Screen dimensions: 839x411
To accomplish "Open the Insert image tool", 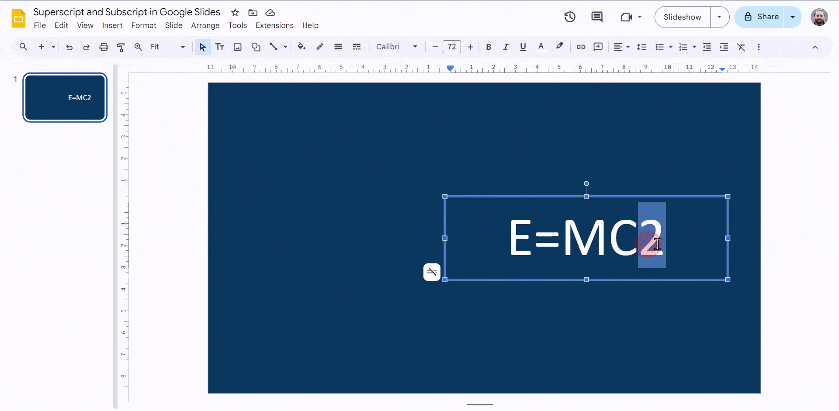I will (237, 47).
